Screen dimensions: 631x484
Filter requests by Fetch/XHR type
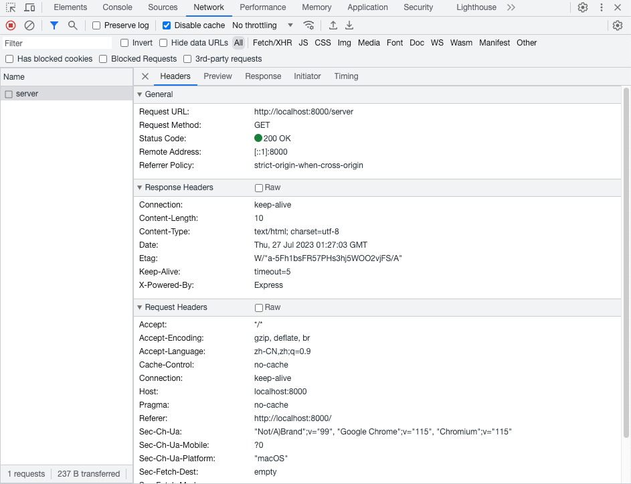272,43
